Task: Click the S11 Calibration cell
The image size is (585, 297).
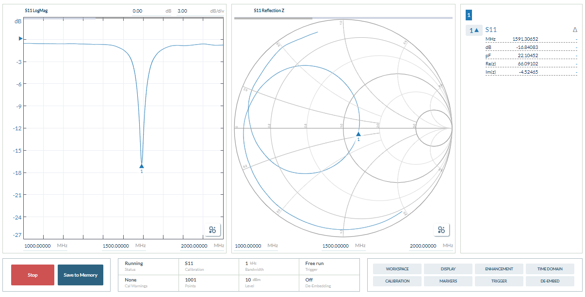Action: pos(209,266)
